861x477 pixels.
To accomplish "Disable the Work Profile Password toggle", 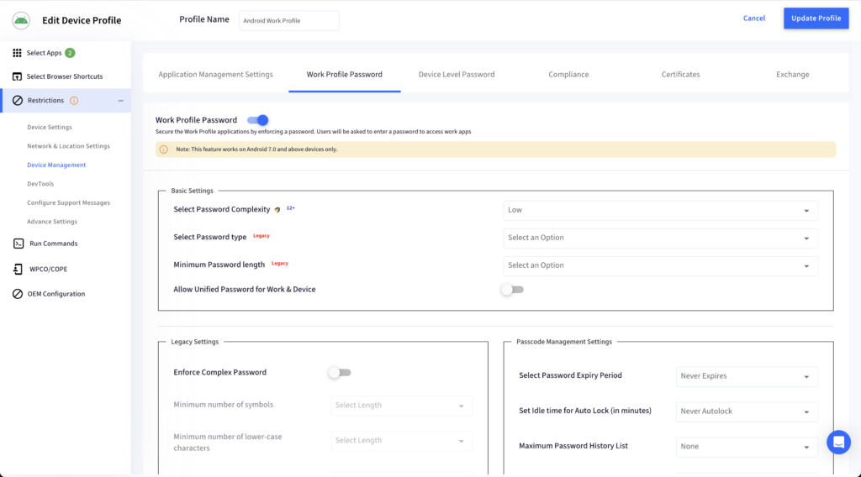I will tap(258, 120).
